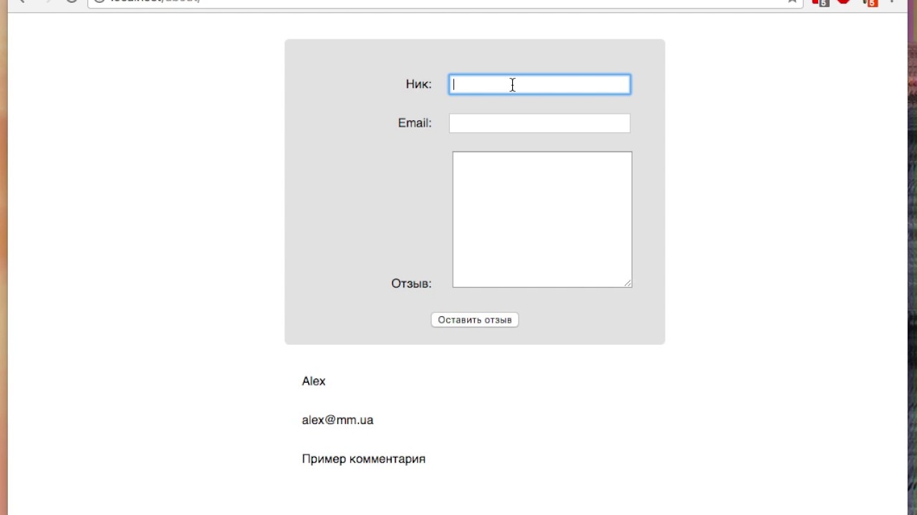Submit with the Оставить отзыв button
Image resolution: width=917 pixels, height=515 pixels.
(475, 320)
